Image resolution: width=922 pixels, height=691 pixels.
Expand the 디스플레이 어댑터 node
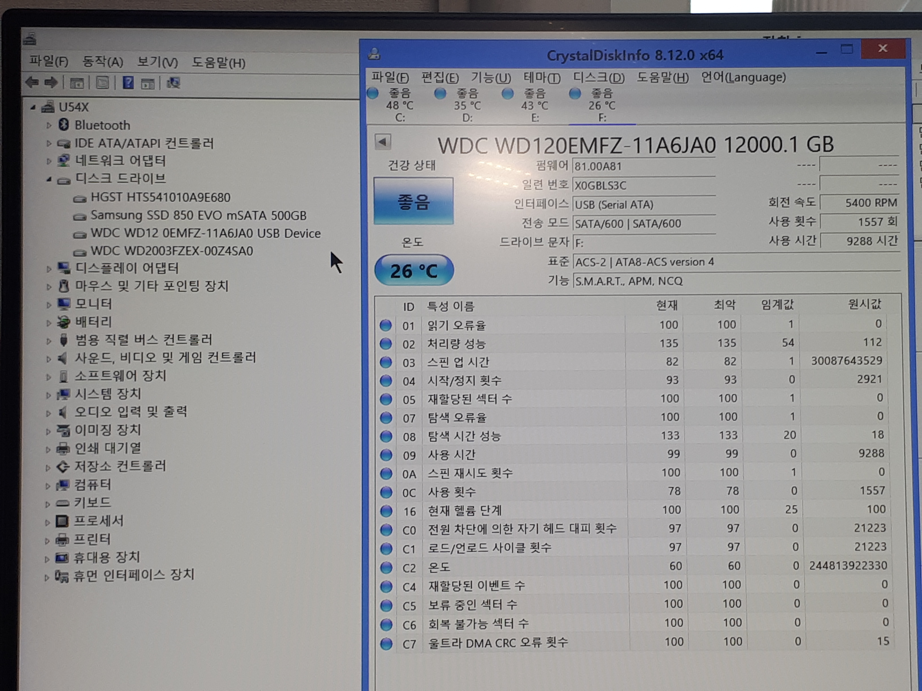(49, 269)
